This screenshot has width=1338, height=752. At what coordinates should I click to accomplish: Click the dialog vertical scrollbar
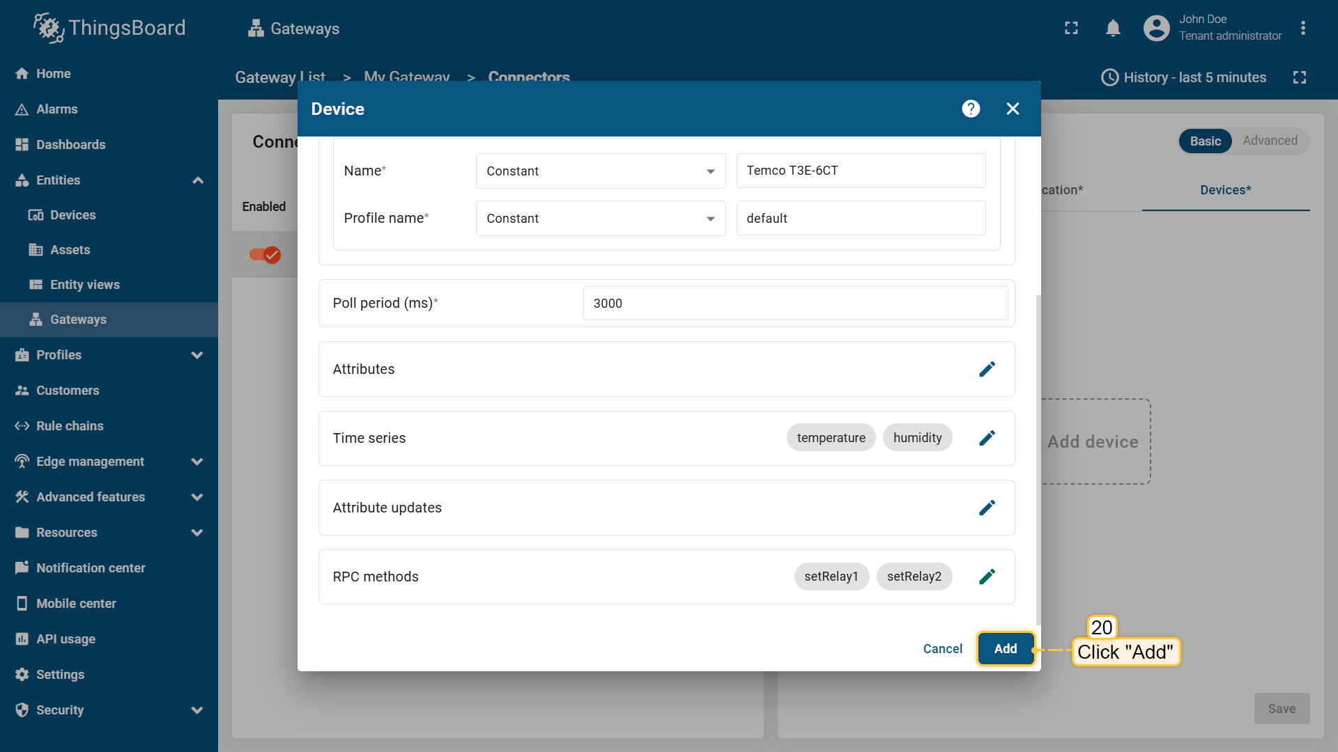tap(1038, 460)
